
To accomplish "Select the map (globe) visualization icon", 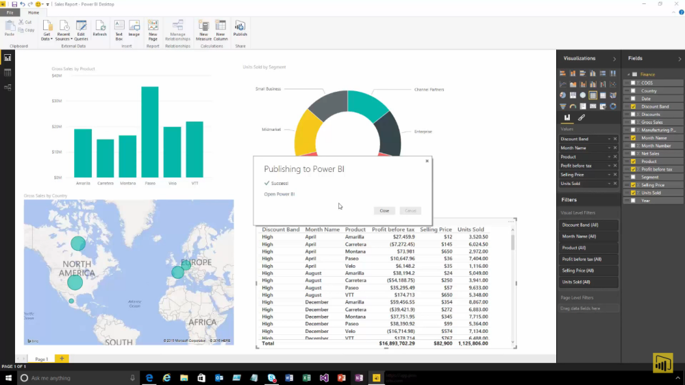I will tap(583, 95).
